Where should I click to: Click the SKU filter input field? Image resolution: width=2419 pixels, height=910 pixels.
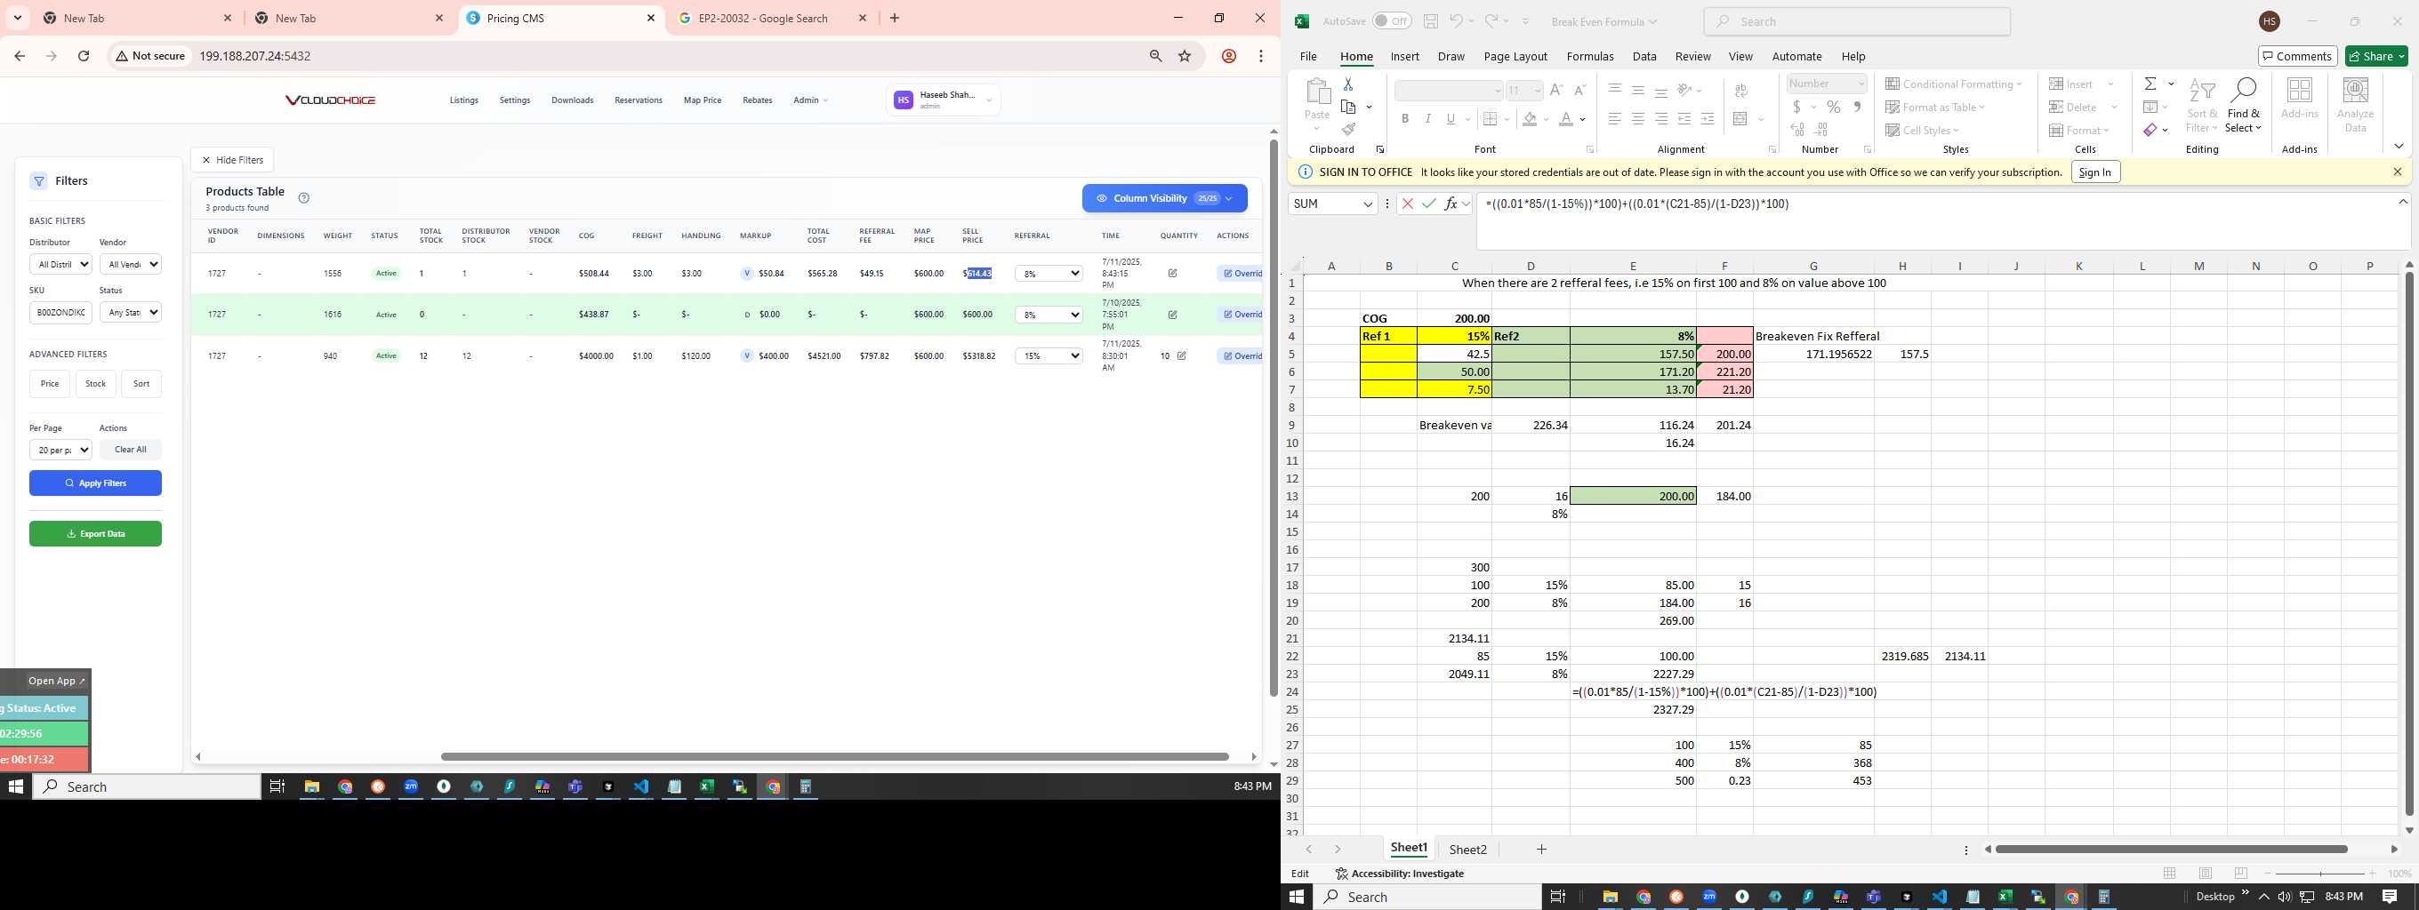pos(60,313)
